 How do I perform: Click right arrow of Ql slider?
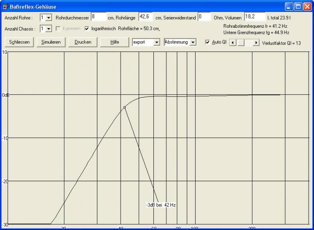coord(256,43)
